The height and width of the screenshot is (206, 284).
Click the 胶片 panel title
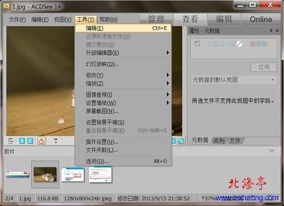pos(9,151)
